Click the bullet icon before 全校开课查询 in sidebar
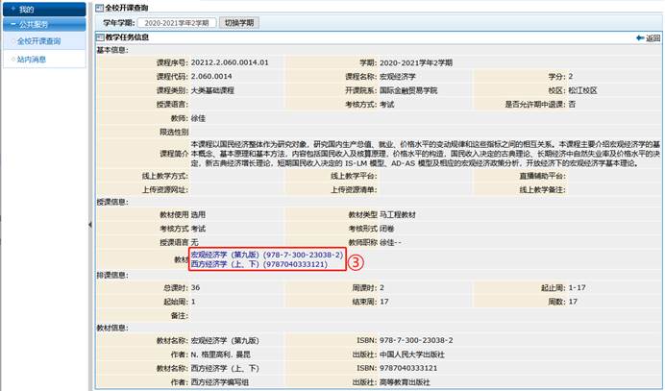 click(x=12, y=41)
